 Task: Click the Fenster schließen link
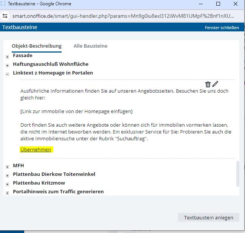coord(222,28)
